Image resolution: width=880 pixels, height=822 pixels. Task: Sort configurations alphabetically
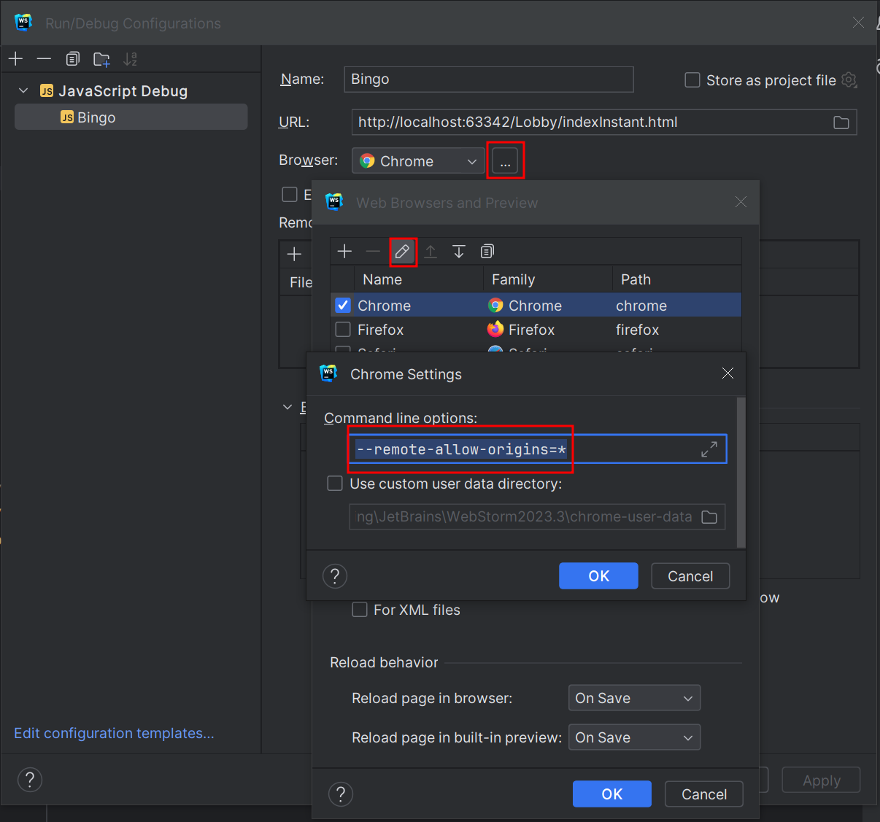coord(130,59)
